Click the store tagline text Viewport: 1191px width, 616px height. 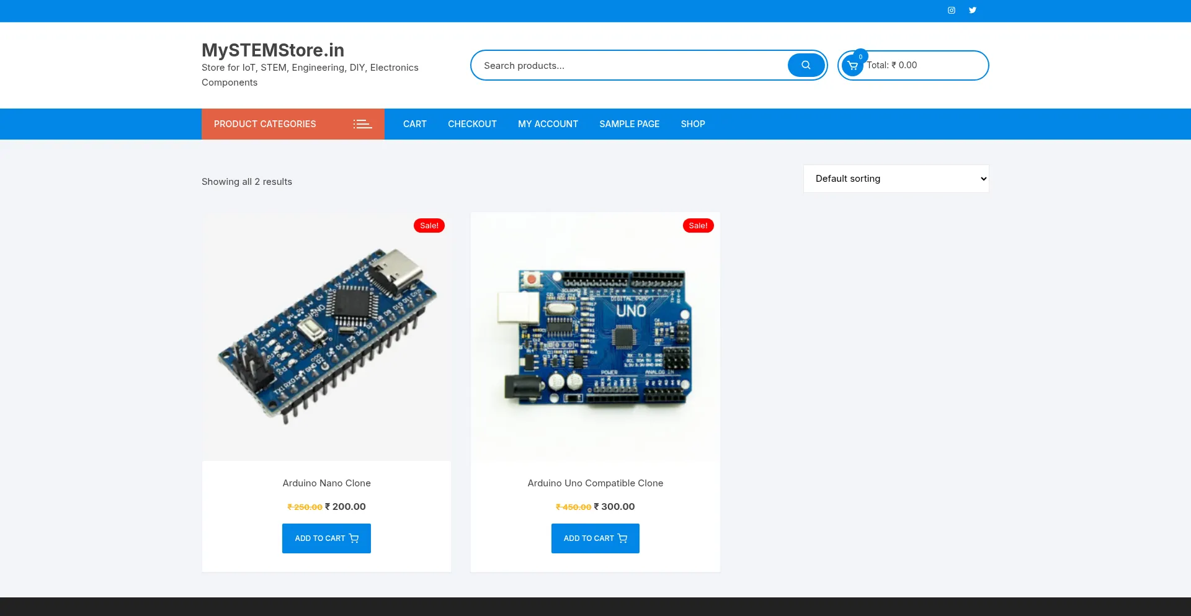click(310, 75)
